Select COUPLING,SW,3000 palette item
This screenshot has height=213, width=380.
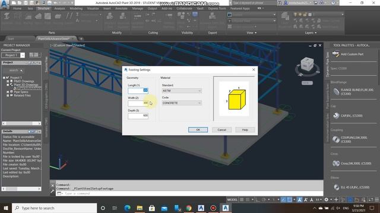(x=350, y=140)
